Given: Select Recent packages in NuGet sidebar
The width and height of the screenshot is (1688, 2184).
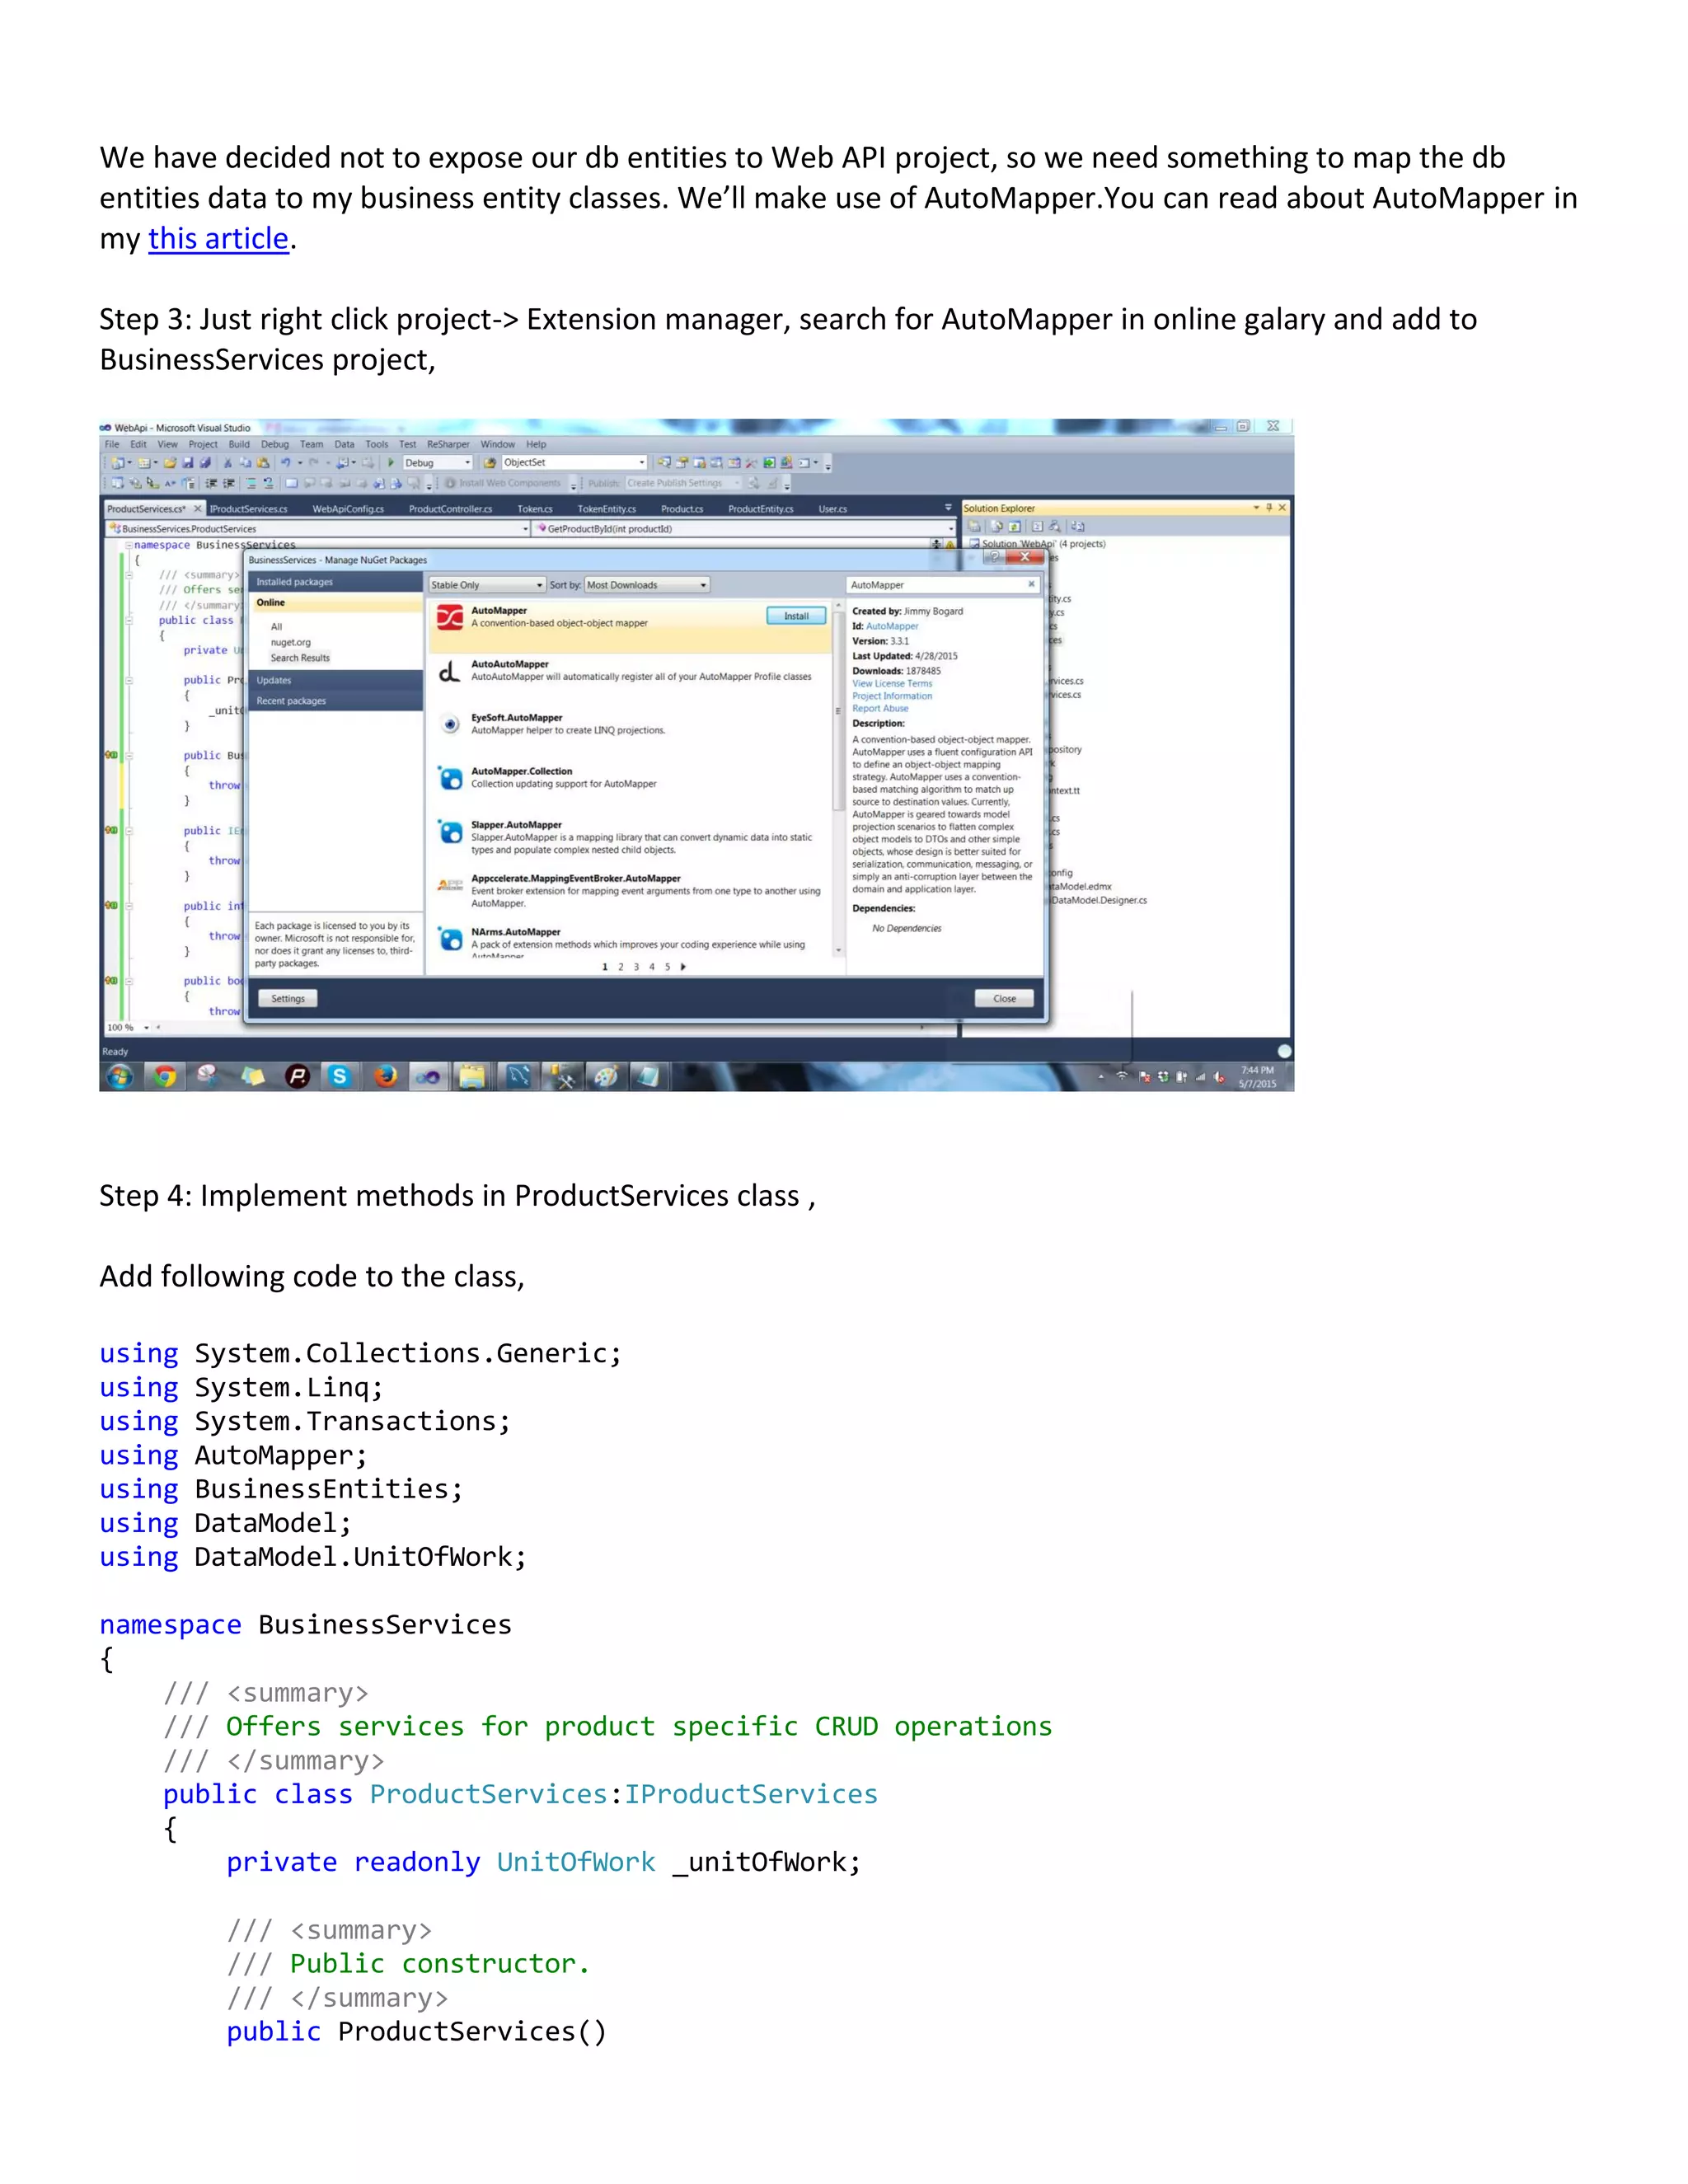Looking at the screenshot, I should point(335,701).
